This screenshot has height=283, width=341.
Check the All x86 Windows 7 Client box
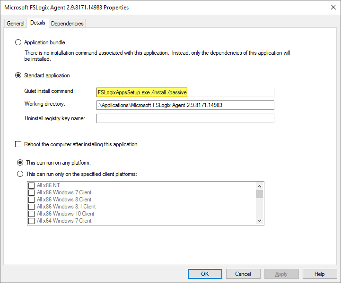pyautogui.click(x=32, y=193)
